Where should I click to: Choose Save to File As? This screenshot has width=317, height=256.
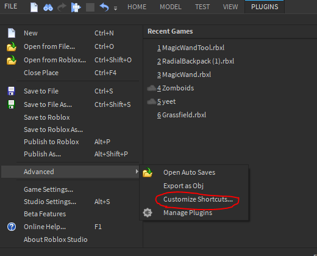pyautogui.click(x=70, y=104)
